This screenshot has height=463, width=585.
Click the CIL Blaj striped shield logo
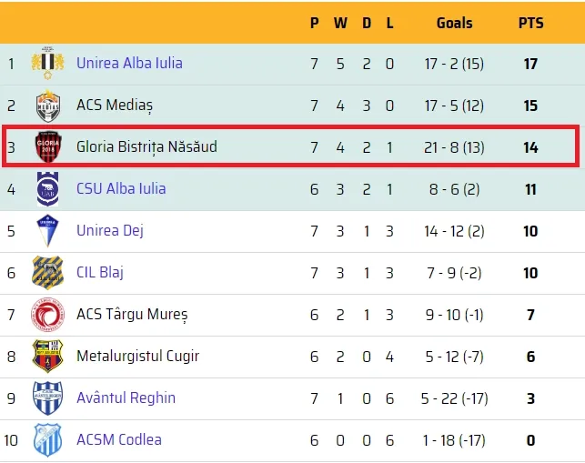point(47,273)
